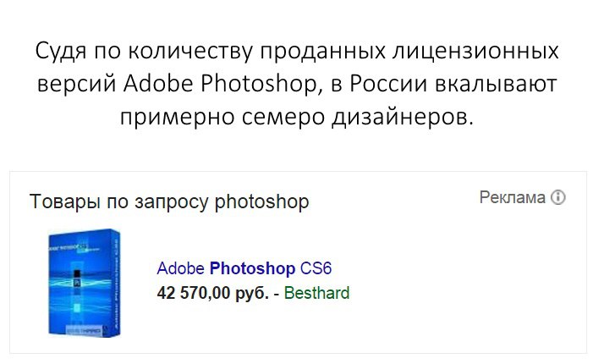Viewport: 593px width, 364px height.
Task: Open the Adobe Photoshop CS6 product link
Action: pos(244,269)
